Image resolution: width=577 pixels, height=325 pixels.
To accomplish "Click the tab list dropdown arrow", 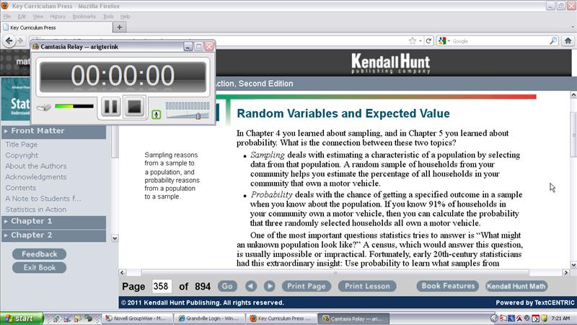I will tap(572, 27).
